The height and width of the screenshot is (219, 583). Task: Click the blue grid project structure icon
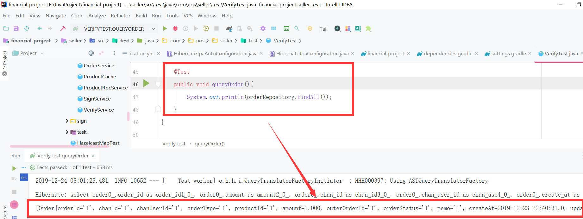(x=274, y=28)
